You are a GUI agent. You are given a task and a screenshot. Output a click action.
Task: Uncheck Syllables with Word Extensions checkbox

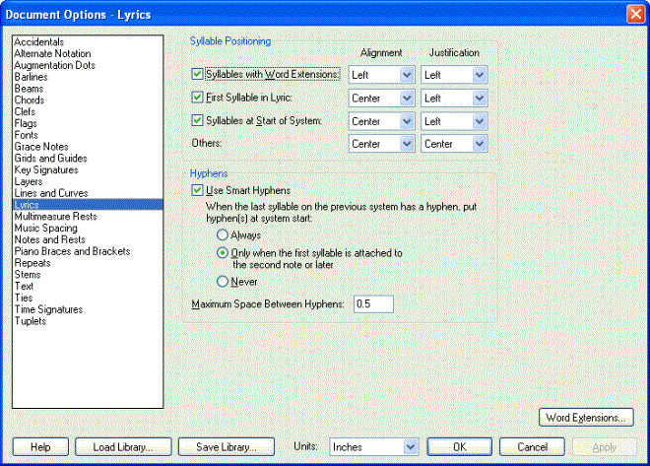click(x=197, y=74)
